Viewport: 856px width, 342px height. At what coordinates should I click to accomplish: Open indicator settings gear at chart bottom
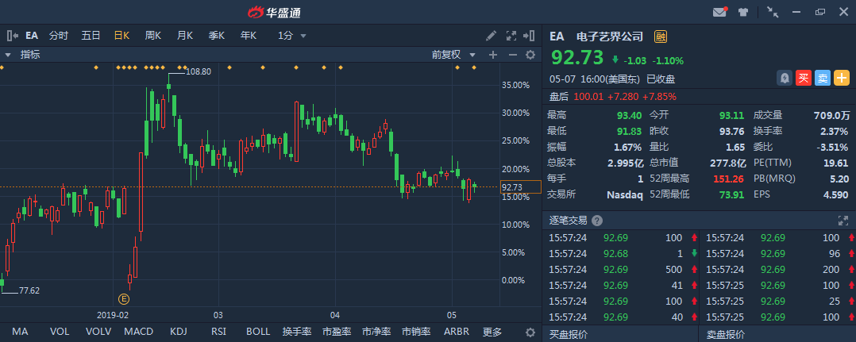tap(530, 332)
